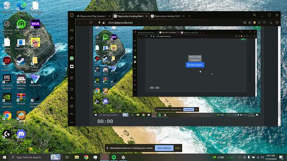Open a new tab with plus button

point(189,16)
